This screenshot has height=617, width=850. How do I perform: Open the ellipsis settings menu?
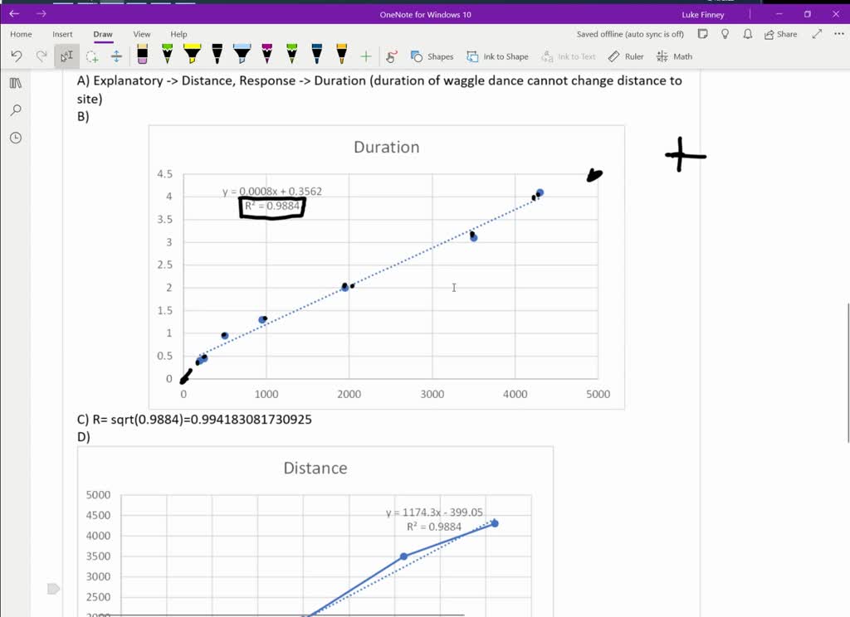[x=839, y=33]
